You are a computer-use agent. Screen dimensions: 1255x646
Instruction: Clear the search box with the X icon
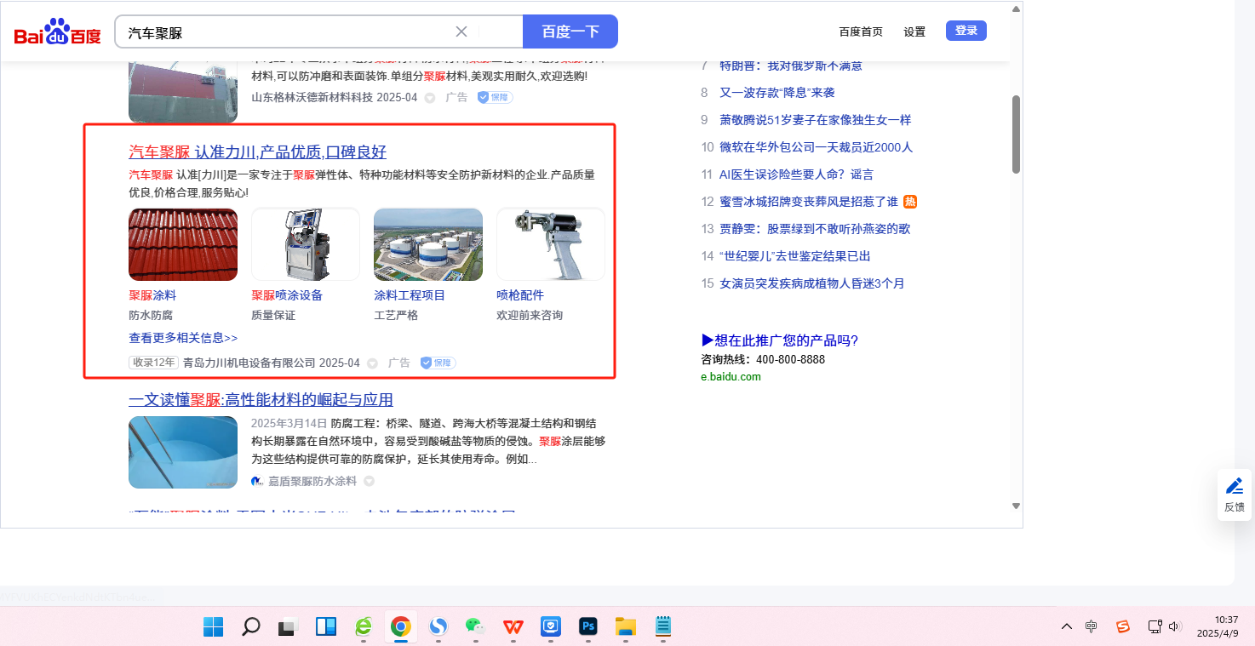461,31
